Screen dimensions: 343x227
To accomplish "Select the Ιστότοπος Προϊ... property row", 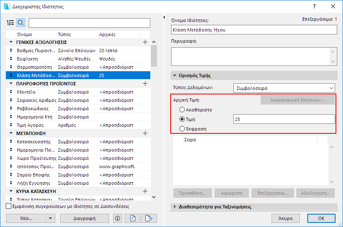I will click(78, 167).
